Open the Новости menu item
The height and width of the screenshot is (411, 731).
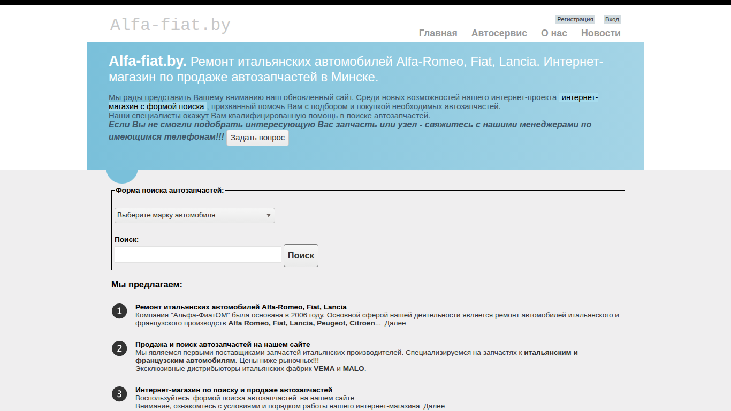point(601,33)
